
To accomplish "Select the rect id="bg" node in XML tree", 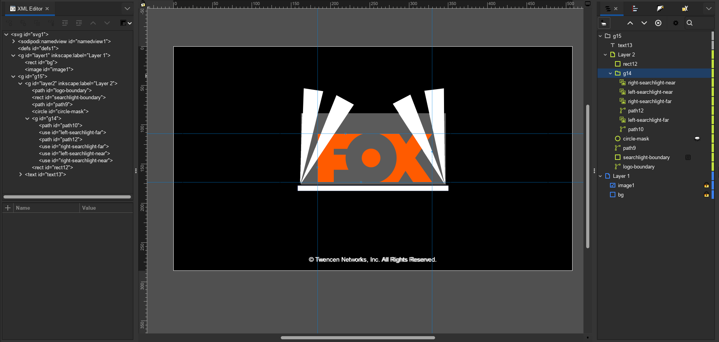I will pos(41,63).
